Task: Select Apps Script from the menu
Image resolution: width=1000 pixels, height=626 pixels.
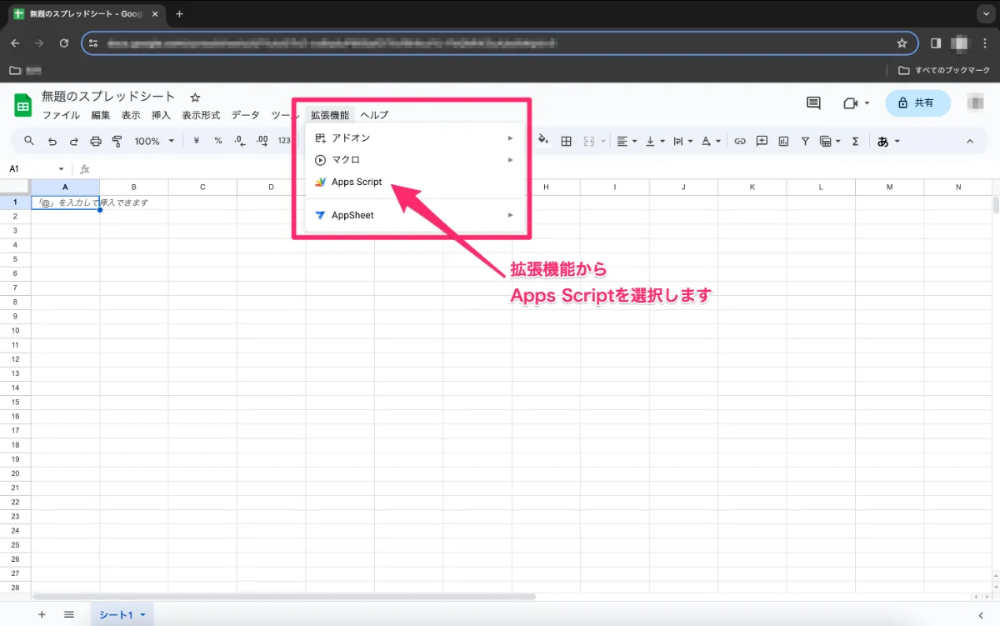Action: [415, 182]
